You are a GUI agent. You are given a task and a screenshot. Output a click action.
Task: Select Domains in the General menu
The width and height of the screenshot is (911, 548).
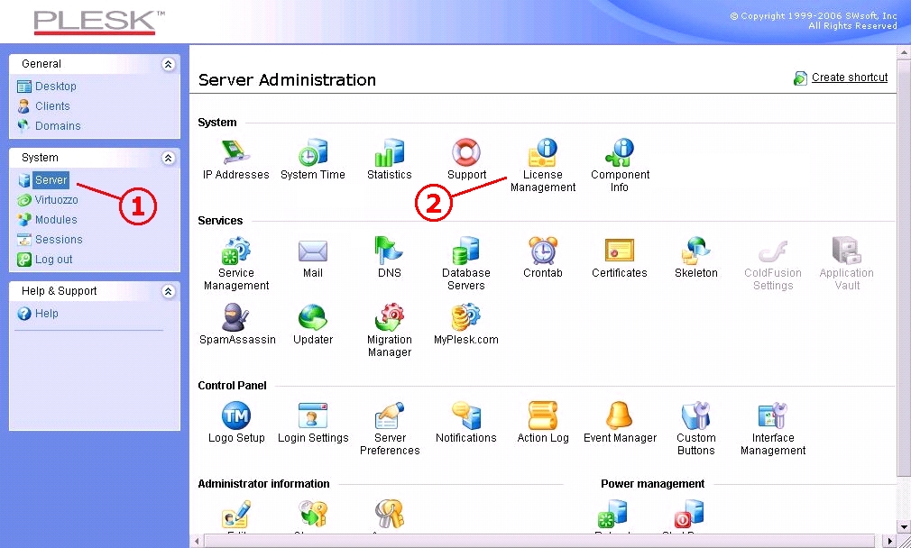[x=58, y=126]
